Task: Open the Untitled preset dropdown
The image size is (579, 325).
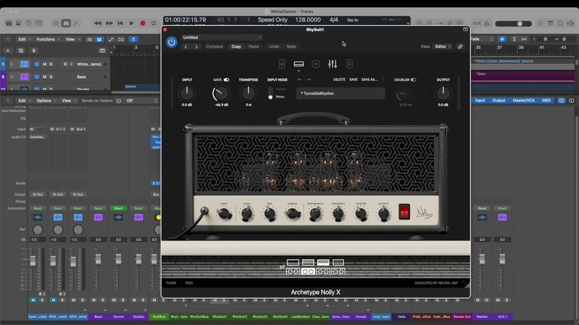Action: (222, 37)
